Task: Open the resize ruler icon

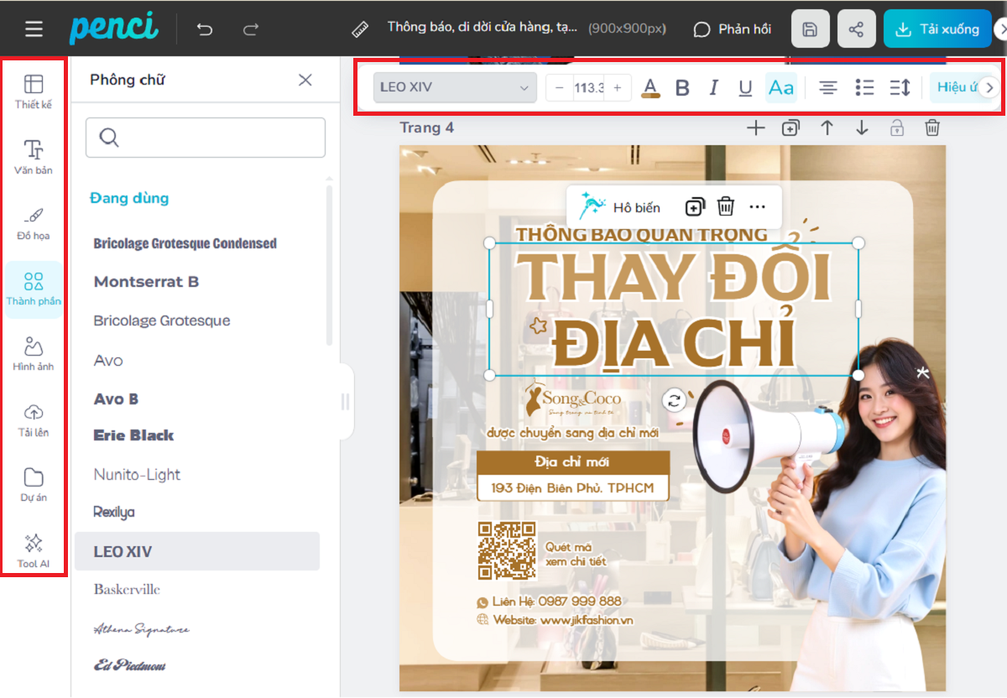Action: (361, 29)
